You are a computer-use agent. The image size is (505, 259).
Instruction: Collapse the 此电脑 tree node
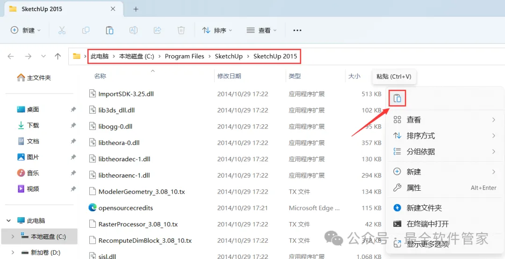pos(8,221)
